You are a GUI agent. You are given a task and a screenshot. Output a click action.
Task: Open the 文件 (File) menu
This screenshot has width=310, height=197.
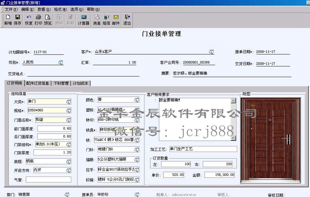pos(11,9)
